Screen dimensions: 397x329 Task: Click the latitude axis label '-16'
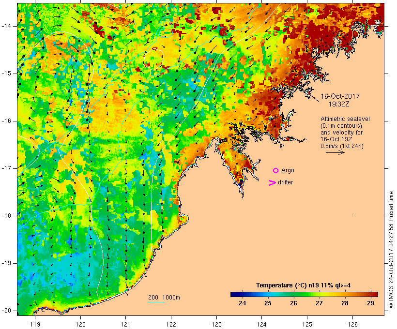6,121
